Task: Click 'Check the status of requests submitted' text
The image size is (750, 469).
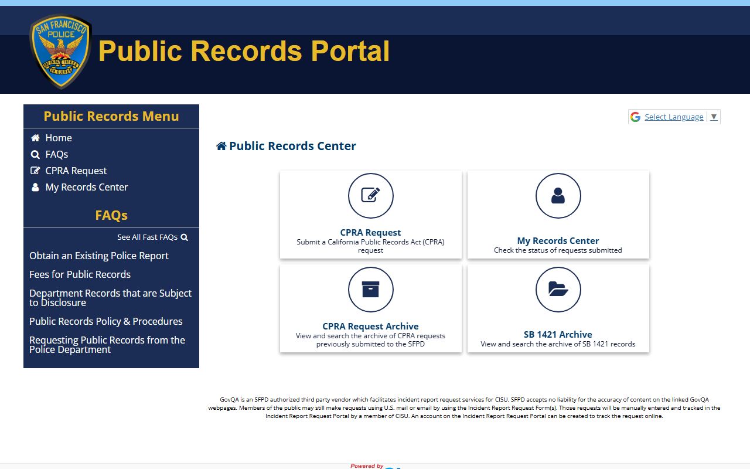Action: point(558,250)
